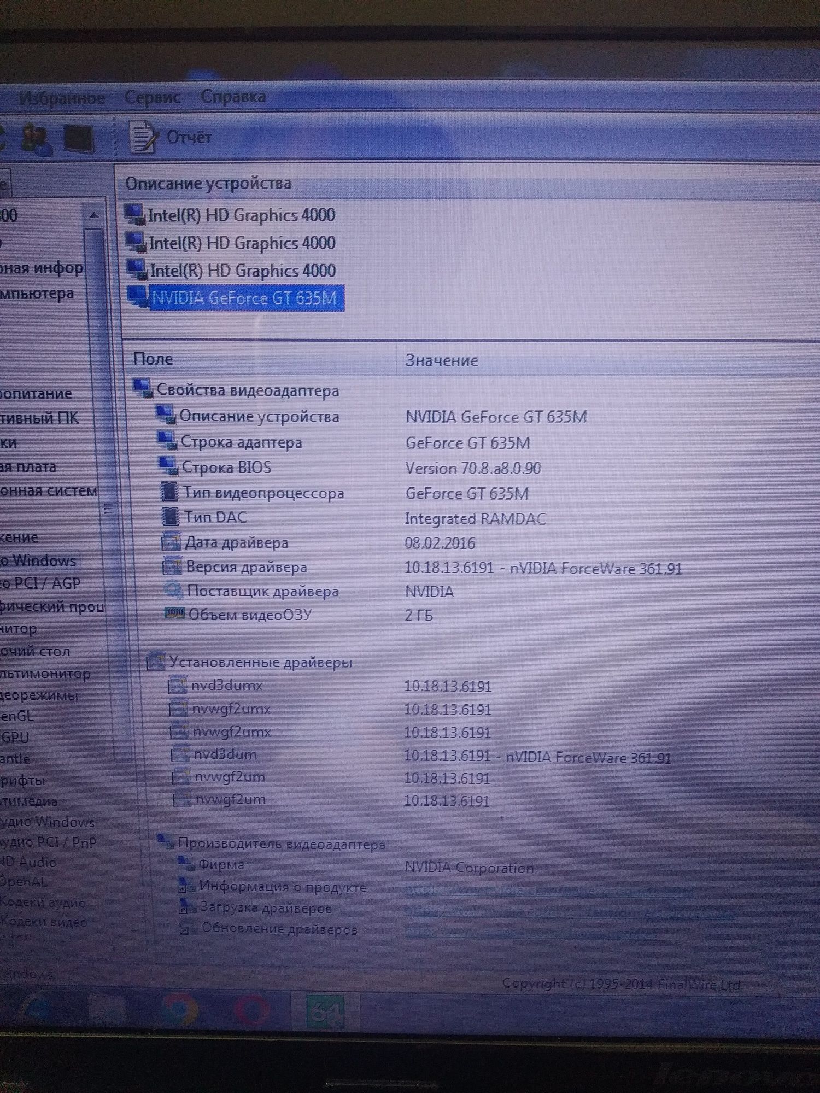Click the Значение column header
The height and width of the screenshot is (1093, 820).
click(x=442, y=361)
